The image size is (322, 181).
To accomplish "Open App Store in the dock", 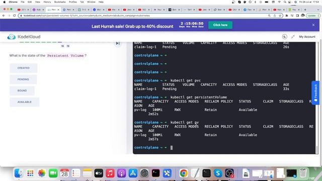I will point(133,173).
